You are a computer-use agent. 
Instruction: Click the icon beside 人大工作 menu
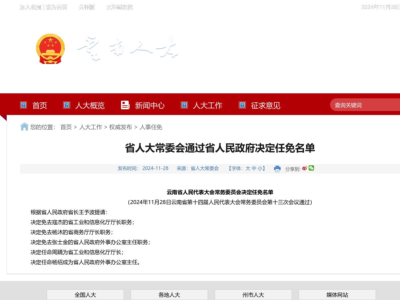184,105
